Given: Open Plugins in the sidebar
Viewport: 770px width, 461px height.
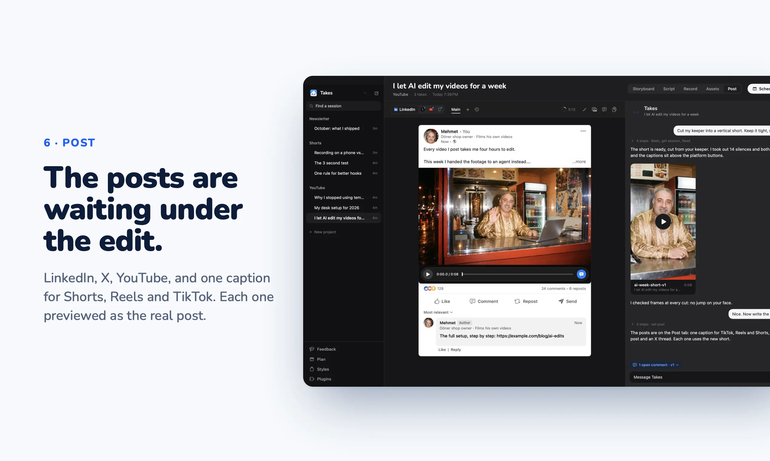Looking at the screenshot, I should (x=320, y=379).
